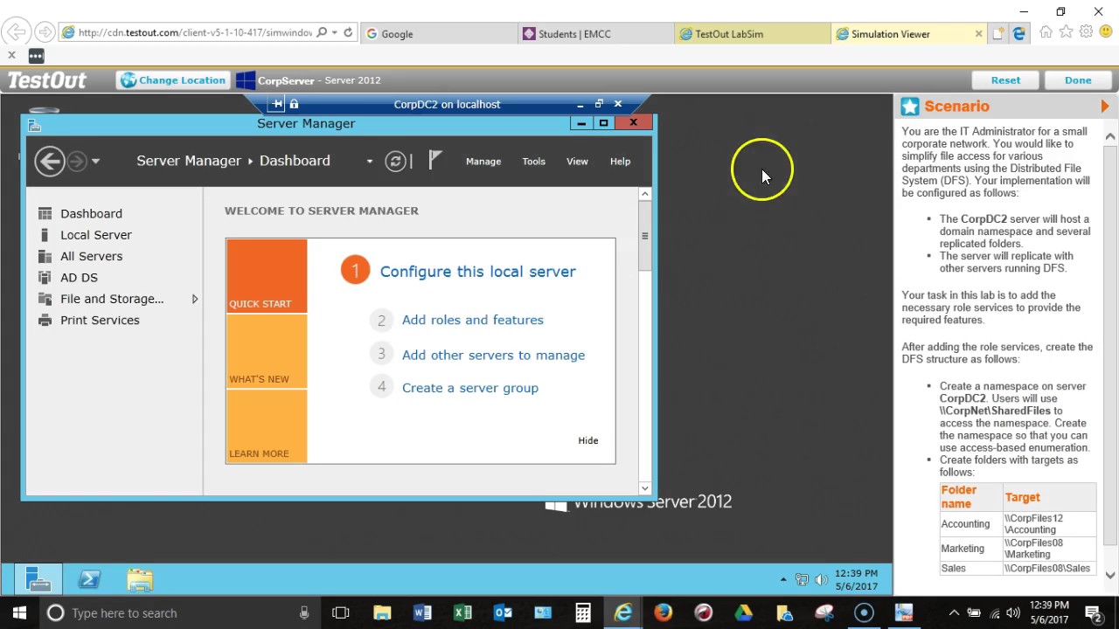Click the Scenario star icon
Viewport: 1119px width, 629px height.
(x=910, y=107)
